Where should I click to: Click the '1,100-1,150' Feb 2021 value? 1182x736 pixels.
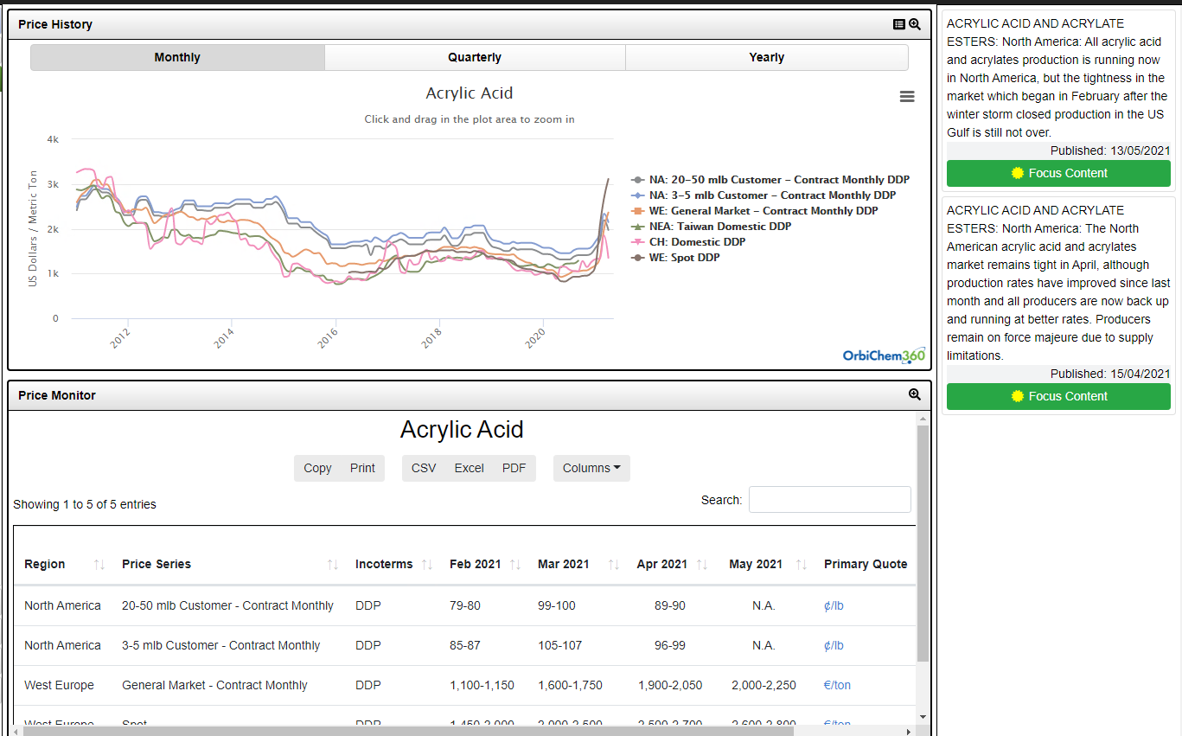pos(482,685)
